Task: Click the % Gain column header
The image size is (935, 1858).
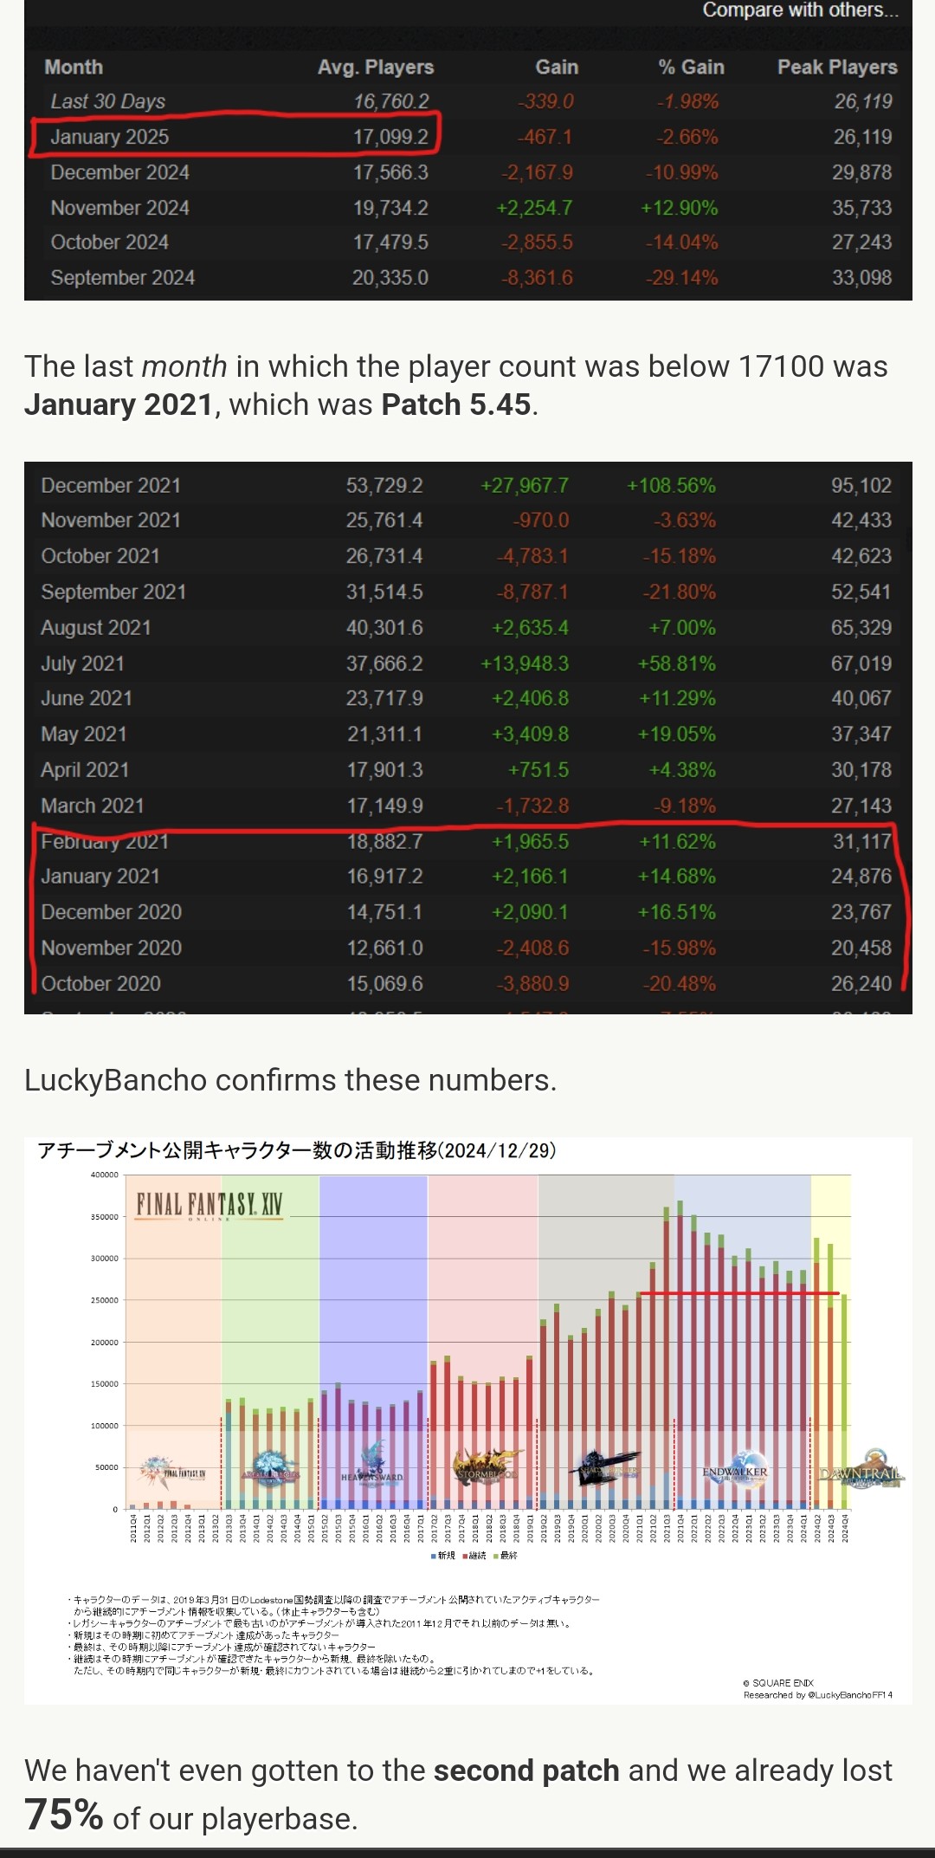Action: (x=691, y=67)
